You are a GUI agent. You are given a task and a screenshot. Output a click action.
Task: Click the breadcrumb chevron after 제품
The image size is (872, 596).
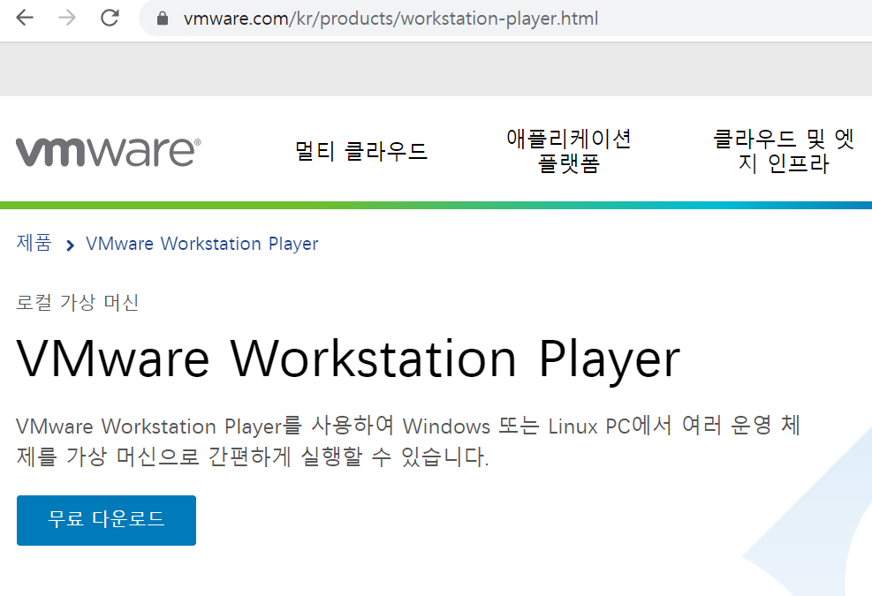click(x=70, y=245)
